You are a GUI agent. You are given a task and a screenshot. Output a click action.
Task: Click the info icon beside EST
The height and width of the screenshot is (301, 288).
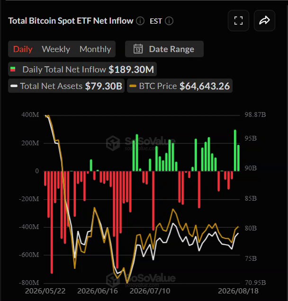tap(169, 21)
